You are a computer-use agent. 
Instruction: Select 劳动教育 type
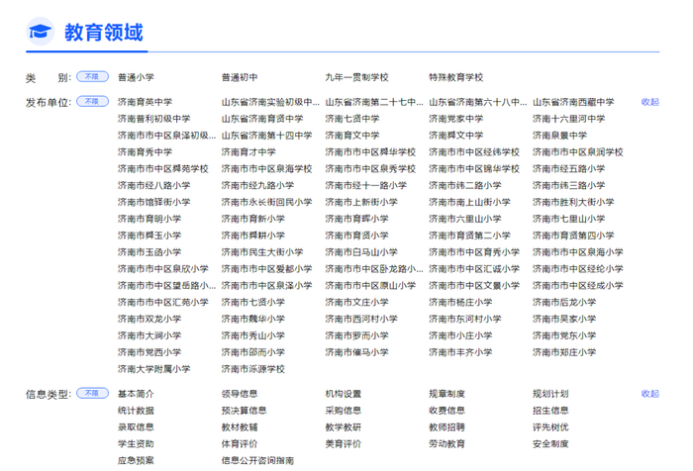(446, 443)
